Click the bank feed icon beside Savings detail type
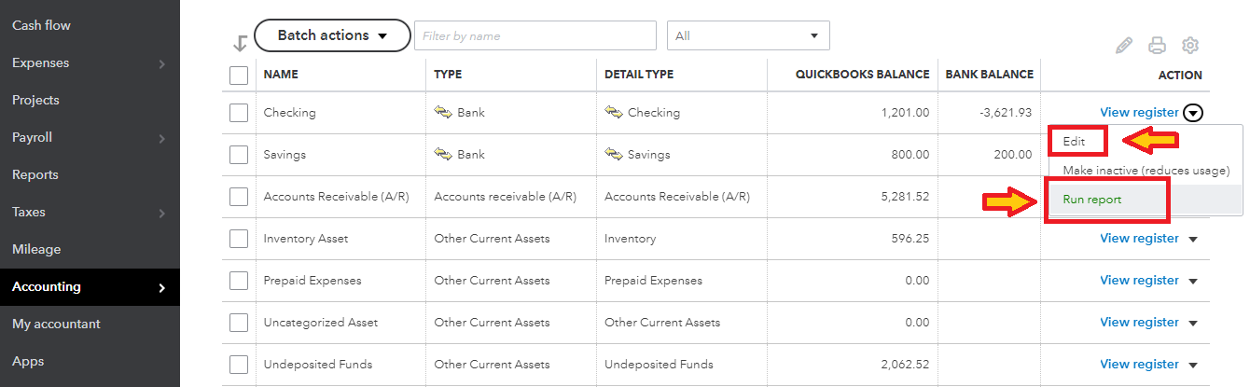The height and width of the screenshot is (387, 1250). [614, 154]
